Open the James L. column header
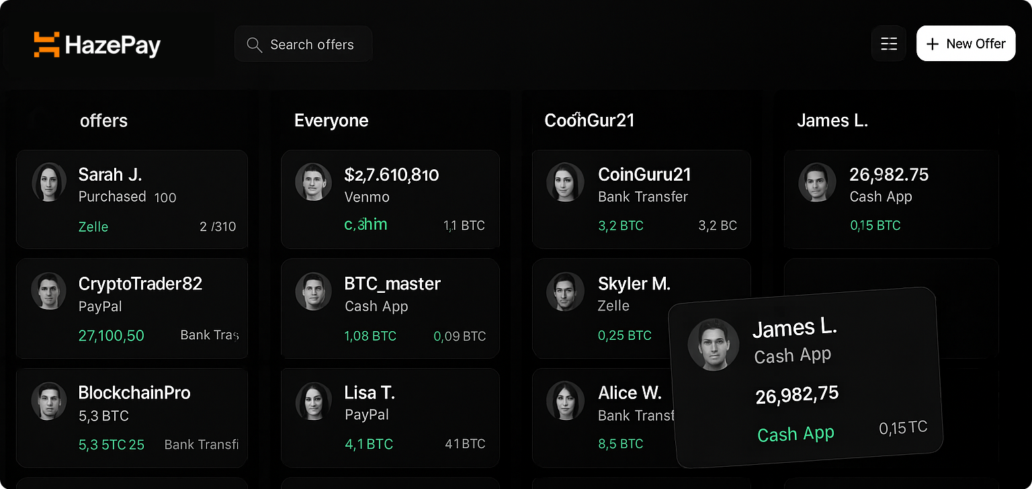 832,121
